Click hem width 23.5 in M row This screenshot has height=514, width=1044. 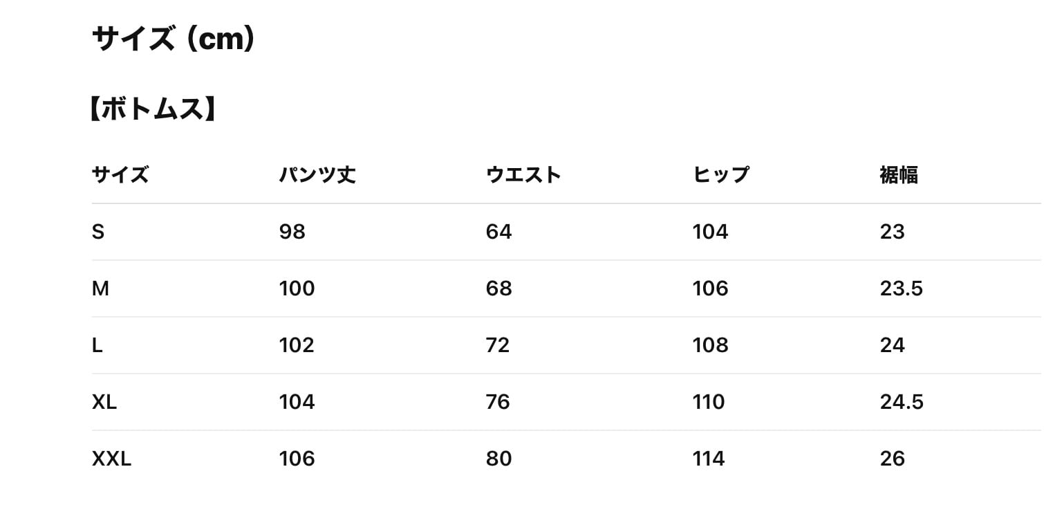coord(901,288)
